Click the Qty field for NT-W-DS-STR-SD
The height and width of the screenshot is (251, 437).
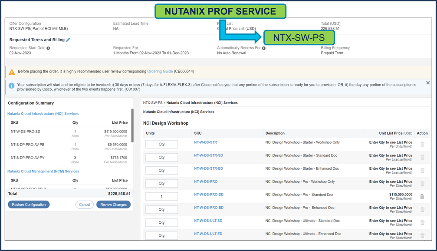click(161, 157)
